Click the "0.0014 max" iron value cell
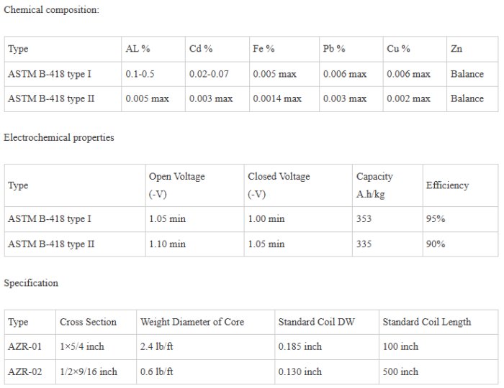This screenshot has height=388, width=504. click(x=277, y=98)
